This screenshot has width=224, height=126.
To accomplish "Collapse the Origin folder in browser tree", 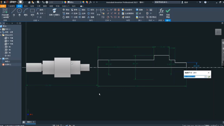I will pyautogui.click(x=1, y=35).
